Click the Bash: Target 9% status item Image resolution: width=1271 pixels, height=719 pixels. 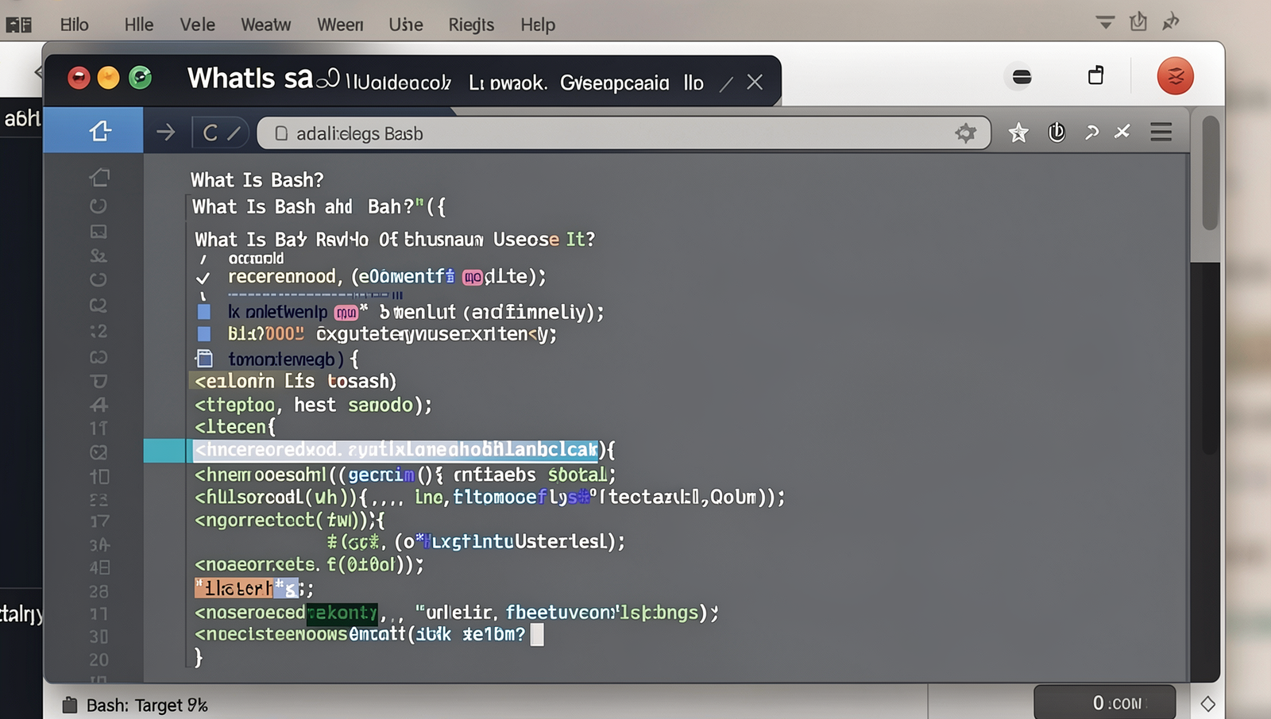click(135, 705)
